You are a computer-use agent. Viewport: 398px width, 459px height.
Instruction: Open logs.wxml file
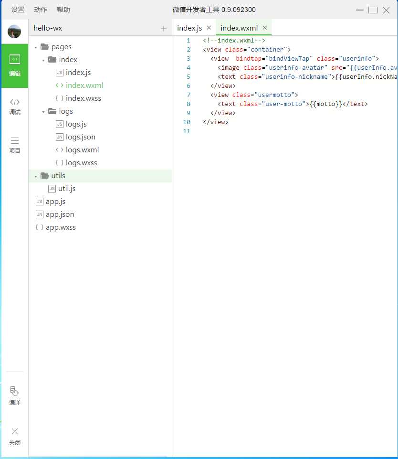point(83,150)
